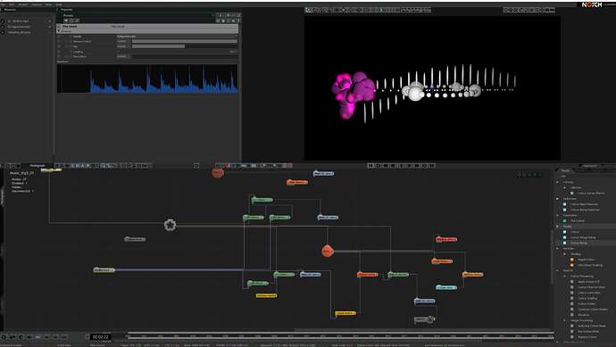616x347 pixels.
Task: Collapse the Shading group in Nodes tree
Action: [564, 254]
